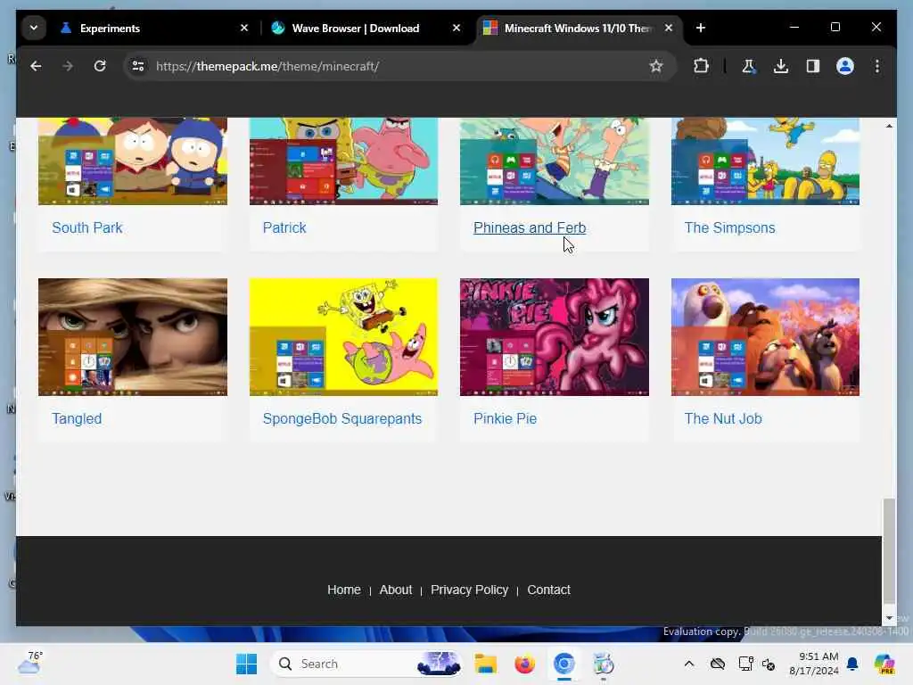The height and width of the screenshot is (685, 913).
Task: View site information icon in address bar
Action: click(138, 66)
